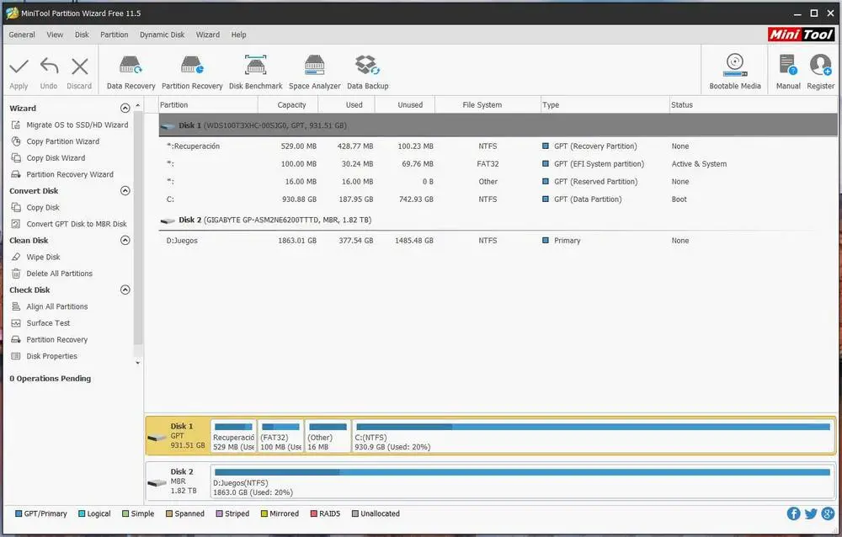
Task: Open the Twitter social icon
Action: pos(811,513)
